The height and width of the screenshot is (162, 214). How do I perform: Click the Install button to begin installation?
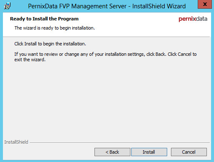coord(149,152)
